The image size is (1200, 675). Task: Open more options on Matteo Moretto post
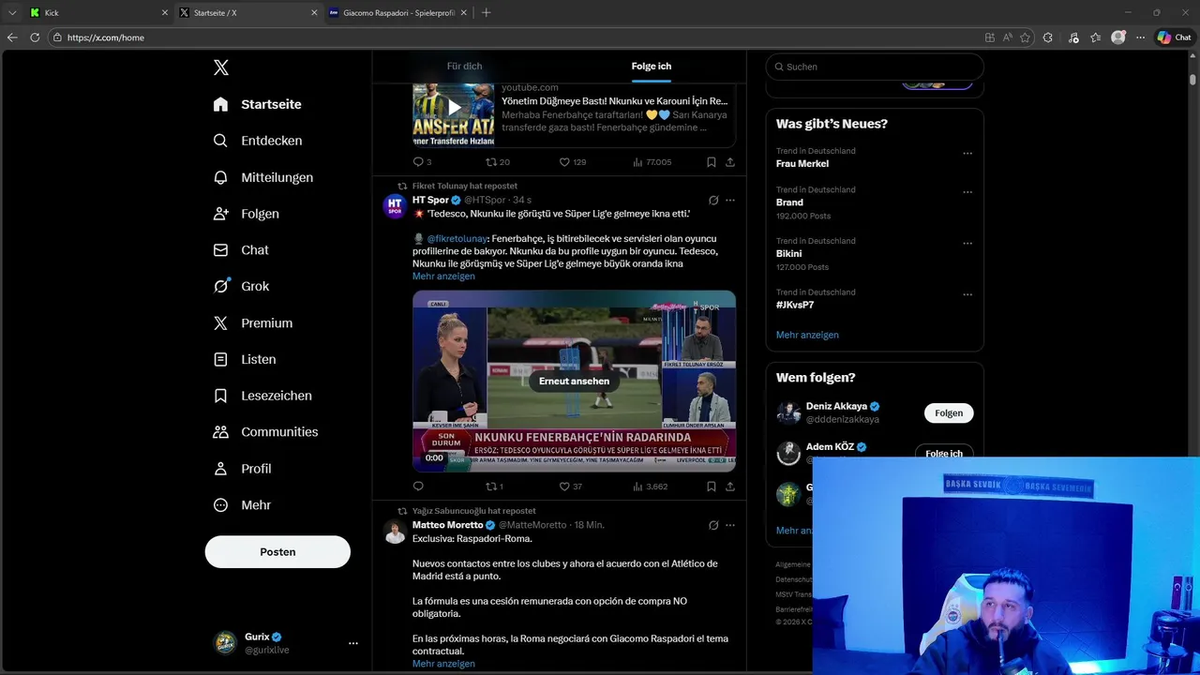(730, 525)
